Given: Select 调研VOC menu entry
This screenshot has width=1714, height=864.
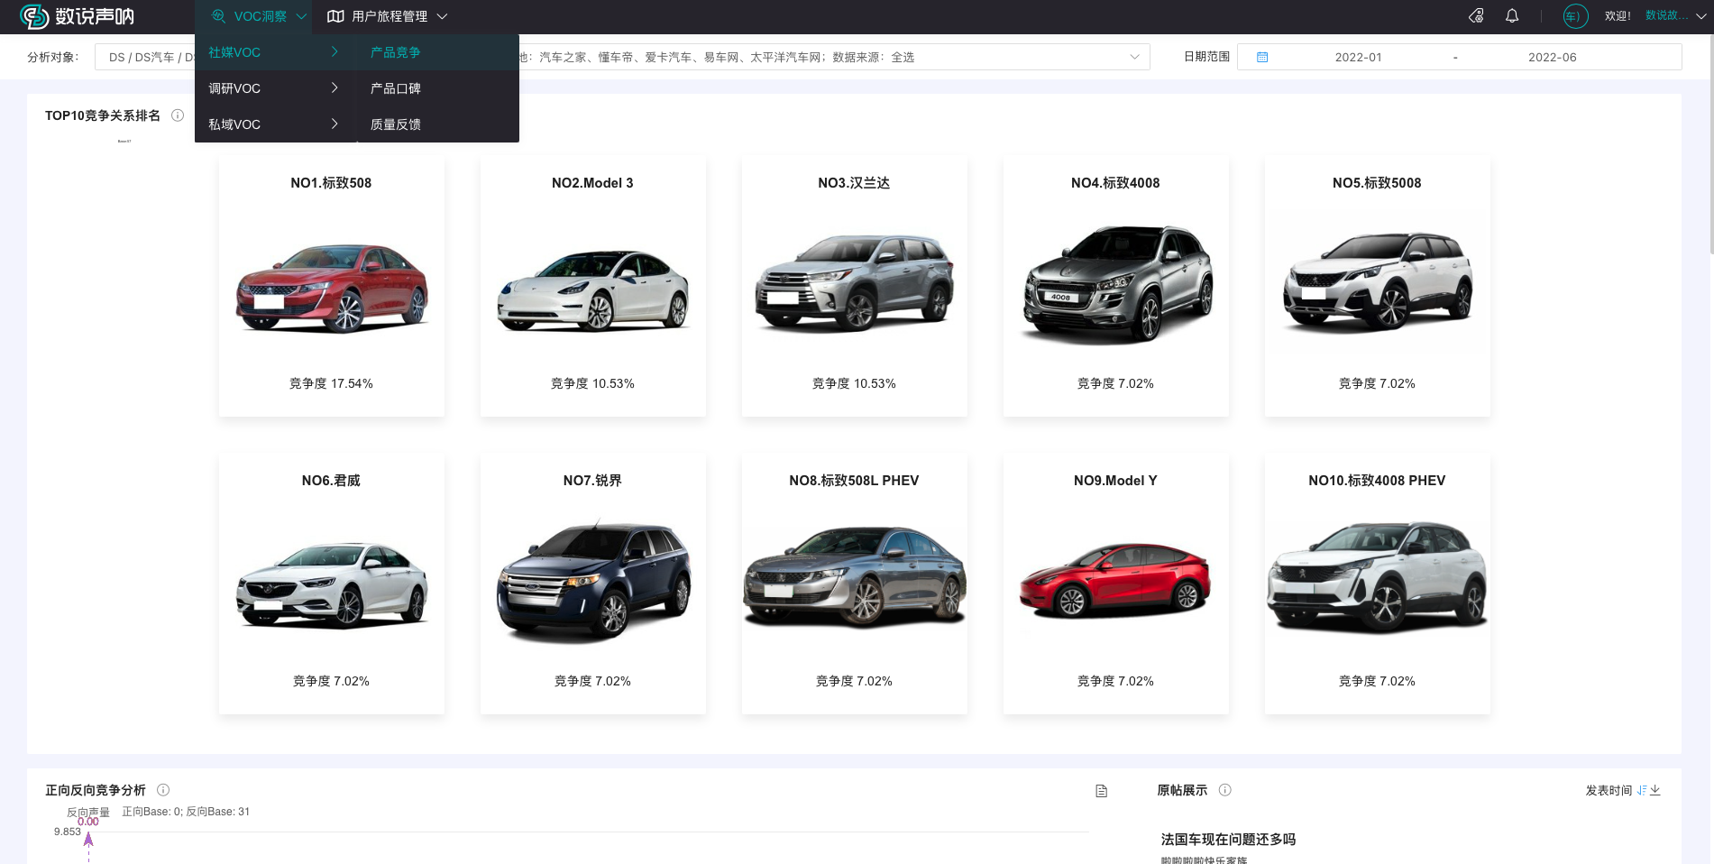Looking at the screenshot, I should click(x=276, y=88).
